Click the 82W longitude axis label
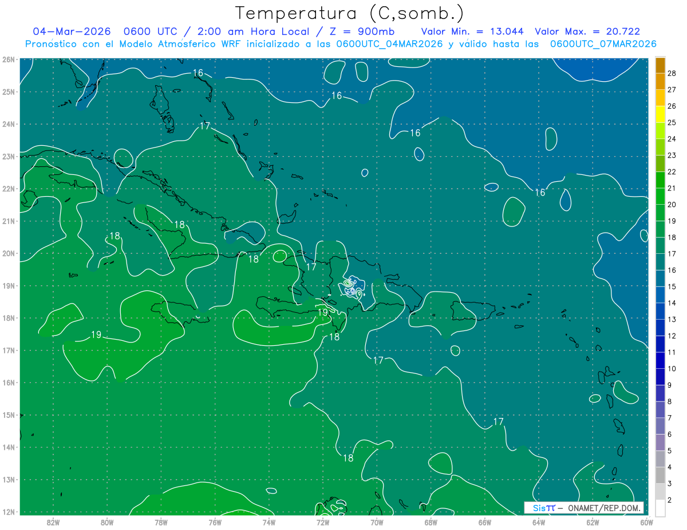Image resolution: width=687 pixels, height=530 pixels. coord(53,521)
